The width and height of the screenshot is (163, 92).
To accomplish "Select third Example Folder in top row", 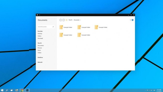I will click(x=101, y=27).
